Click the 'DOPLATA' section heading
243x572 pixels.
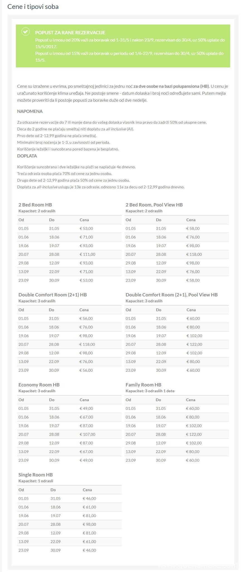[x=27, y=156]
